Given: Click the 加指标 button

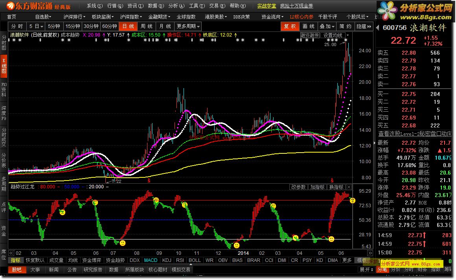Looking at the screenshot, I should point(317,187).
